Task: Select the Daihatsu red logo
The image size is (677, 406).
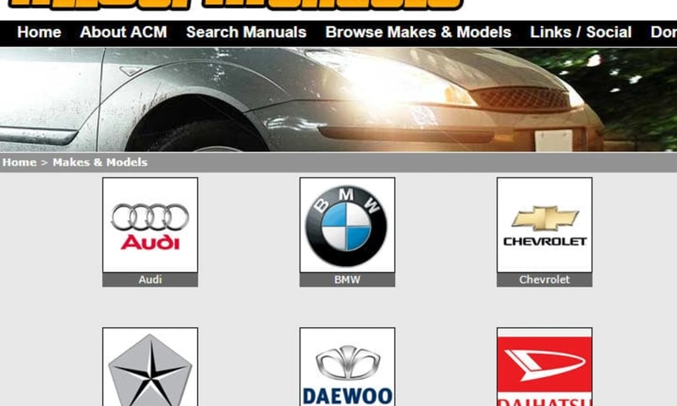Action: click(544, 367)
